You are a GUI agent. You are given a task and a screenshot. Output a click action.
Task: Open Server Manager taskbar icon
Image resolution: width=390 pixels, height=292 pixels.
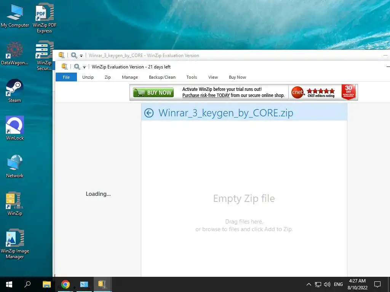[84, 284]
